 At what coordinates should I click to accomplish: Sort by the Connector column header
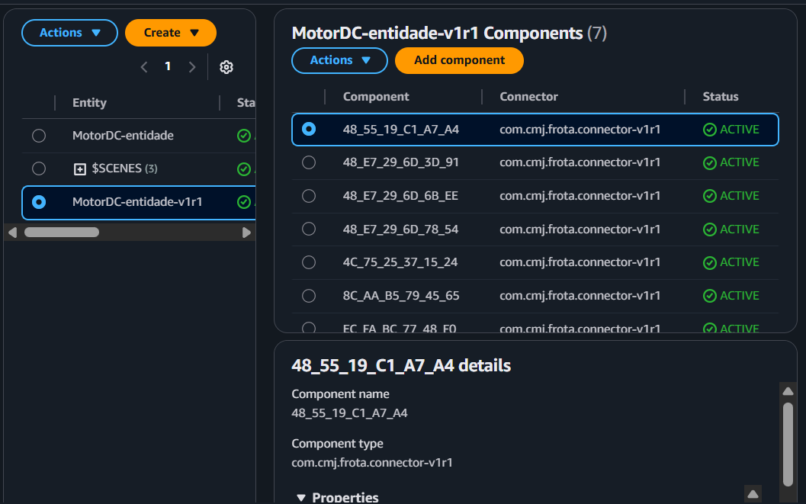point(528,97)
